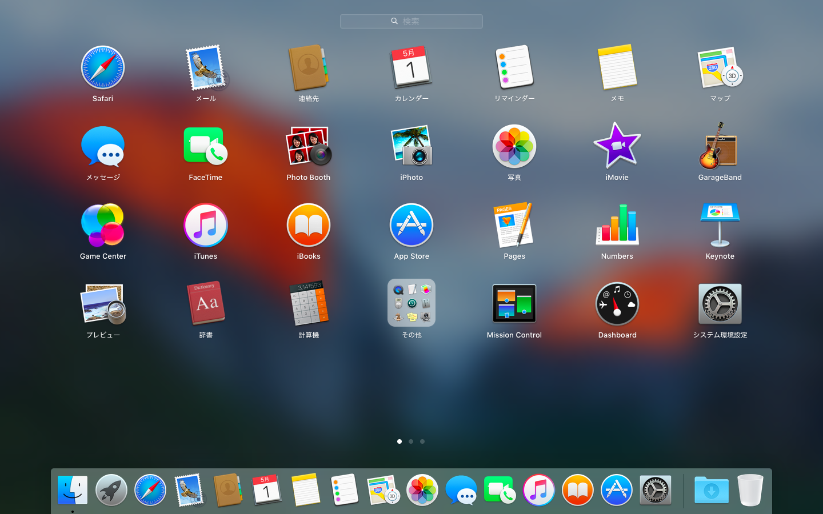
Task: Open システム環境設定 (System Preferences)
Action: coord(720,303)
